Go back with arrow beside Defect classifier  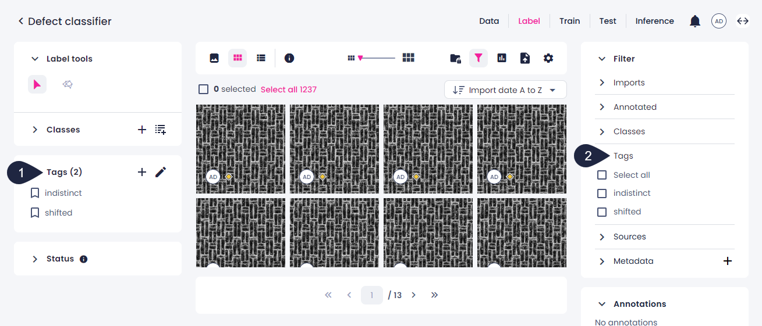click(21, 21)
